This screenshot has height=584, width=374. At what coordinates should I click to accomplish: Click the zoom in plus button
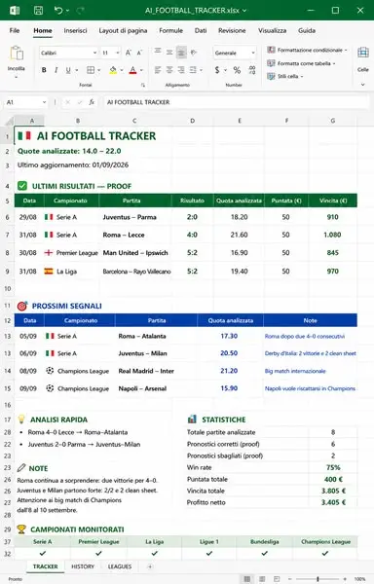345,579
